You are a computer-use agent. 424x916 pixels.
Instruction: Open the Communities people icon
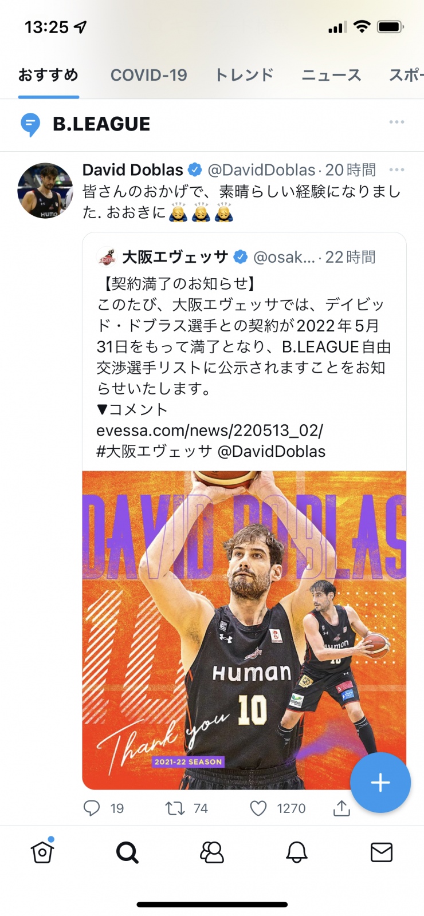(212, 852)
